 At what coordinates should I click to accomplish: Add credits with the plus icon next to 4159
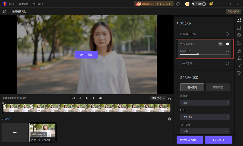pos(204,4)
